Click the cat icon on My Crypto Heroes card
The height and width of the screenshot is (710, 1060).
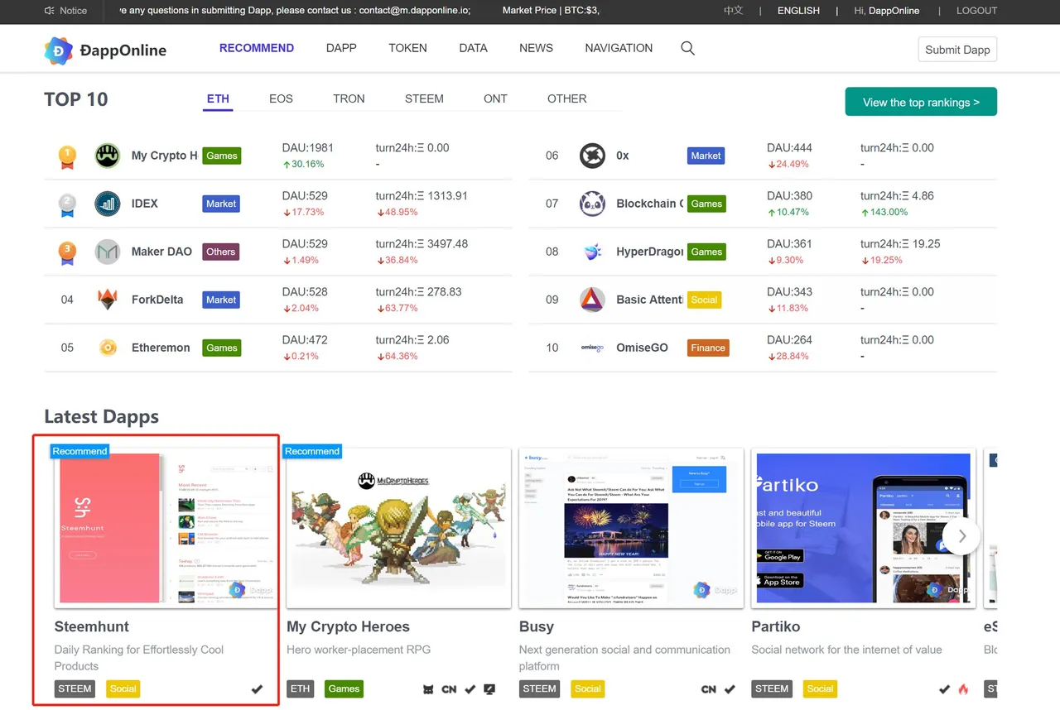tap(429, 688)
